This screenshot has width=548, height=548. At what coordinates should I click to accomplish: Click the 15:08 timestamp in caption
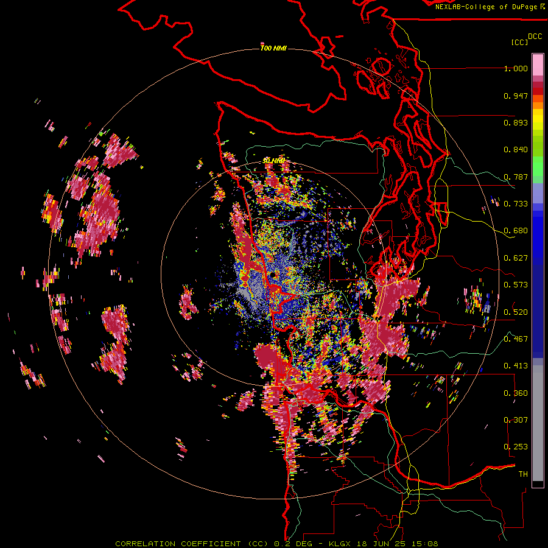click(x=424, y=544)
